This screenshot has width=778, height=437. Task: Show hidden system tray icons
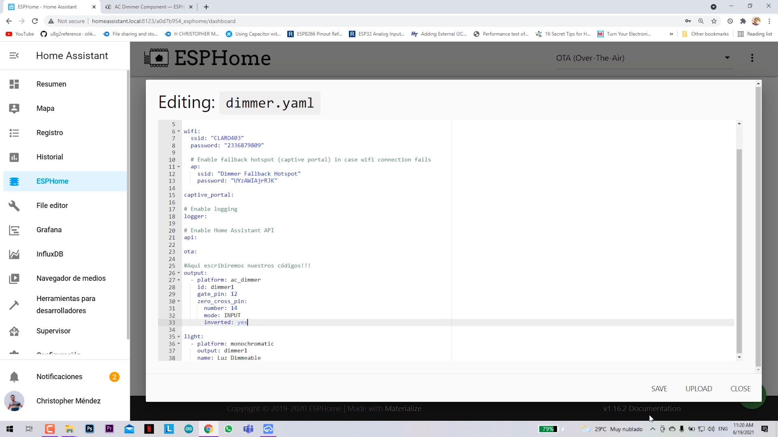click(x=652, y=429)
